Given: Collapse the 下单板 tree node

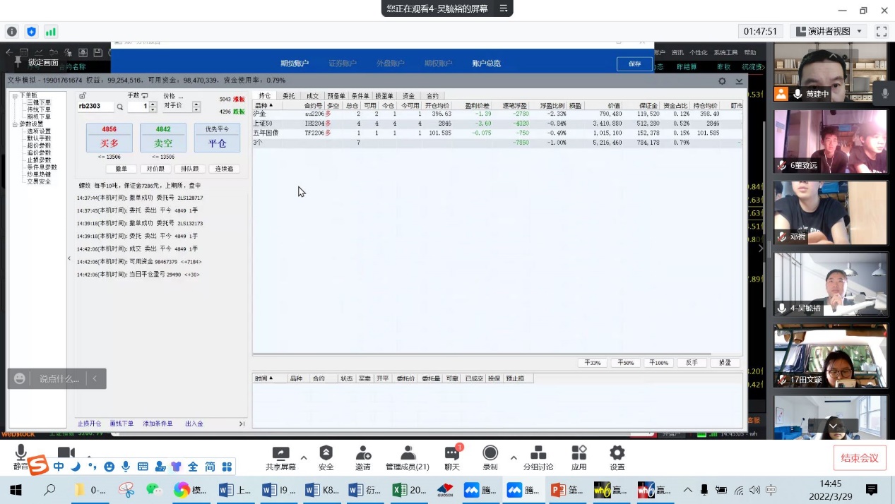Looking at the screenshot, I should coord(15,95).
